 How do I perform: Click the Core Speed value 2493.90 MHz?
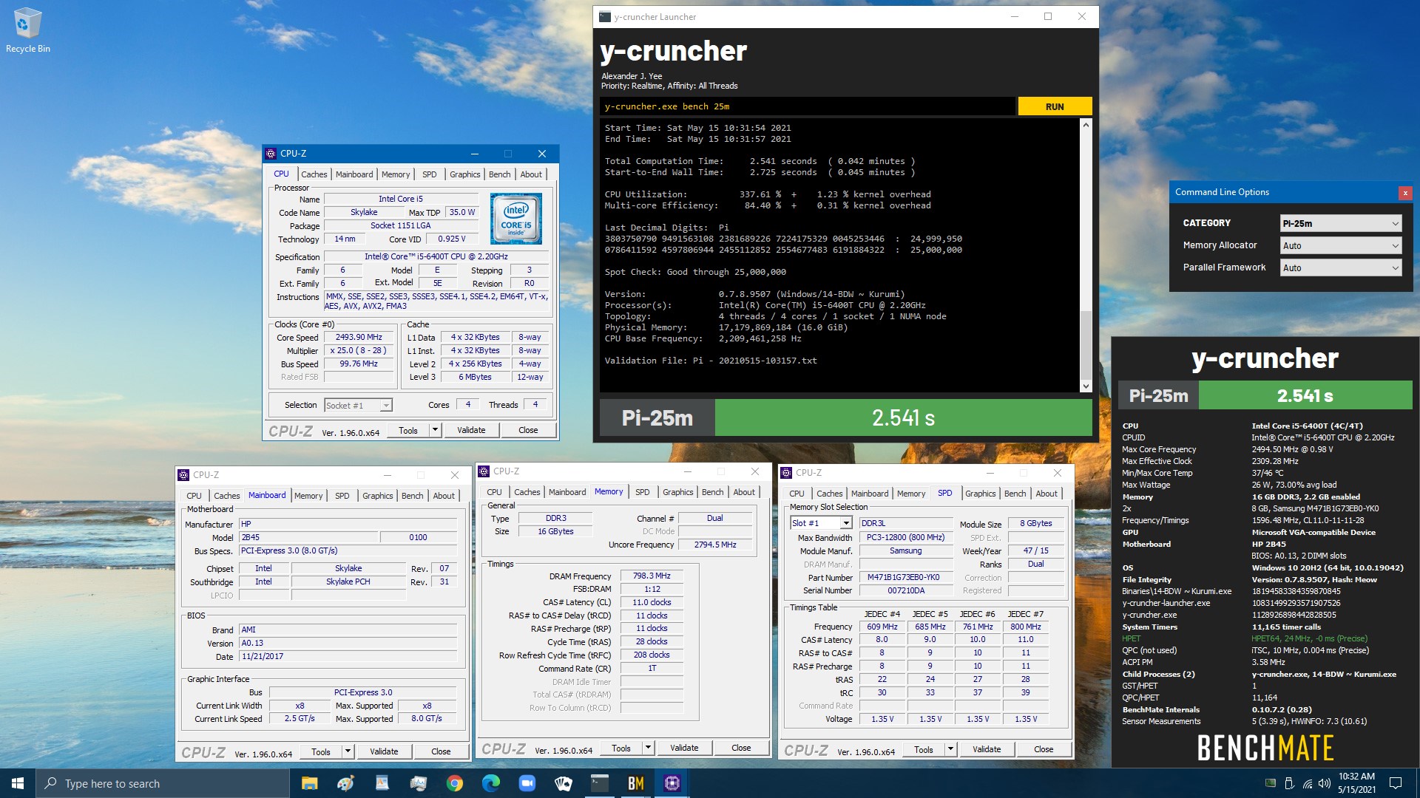pos(359,337)
